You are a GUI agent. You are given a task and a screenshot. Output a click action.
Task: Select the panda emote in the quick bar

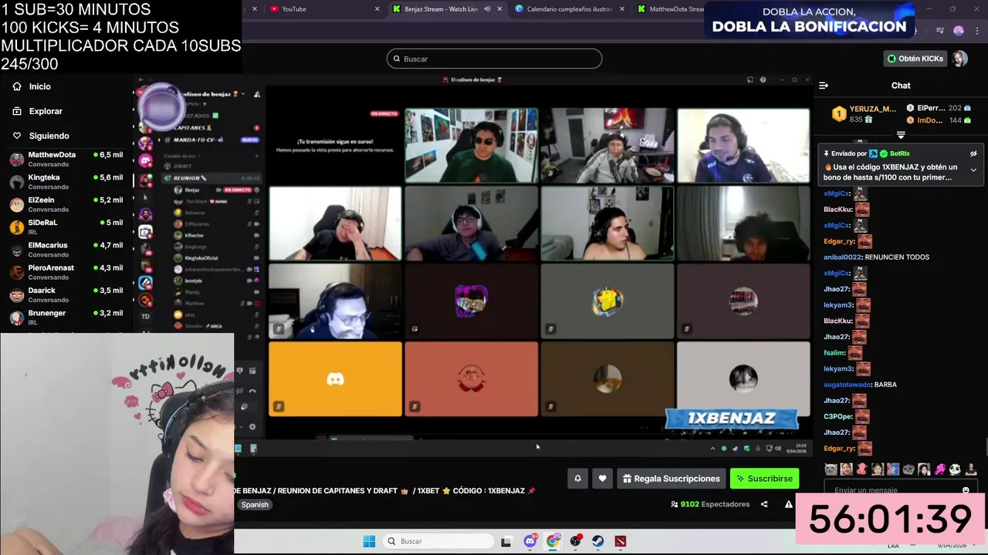point(955,469)
